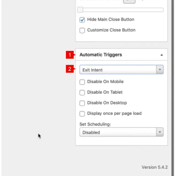Click the red number 1 marker
This screenshot has width=176, height=176.
pos(69,55)
